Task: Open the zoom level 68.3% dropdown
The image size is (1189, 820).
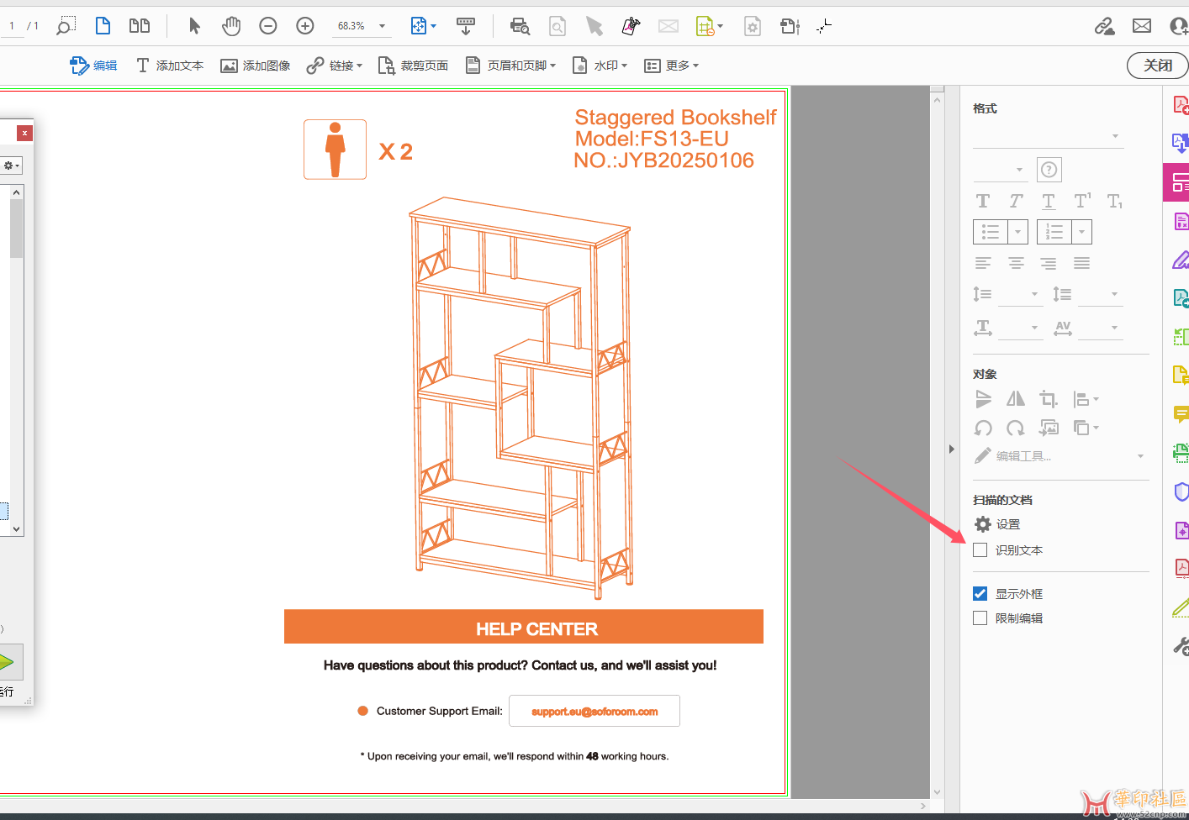Action: 382,26
